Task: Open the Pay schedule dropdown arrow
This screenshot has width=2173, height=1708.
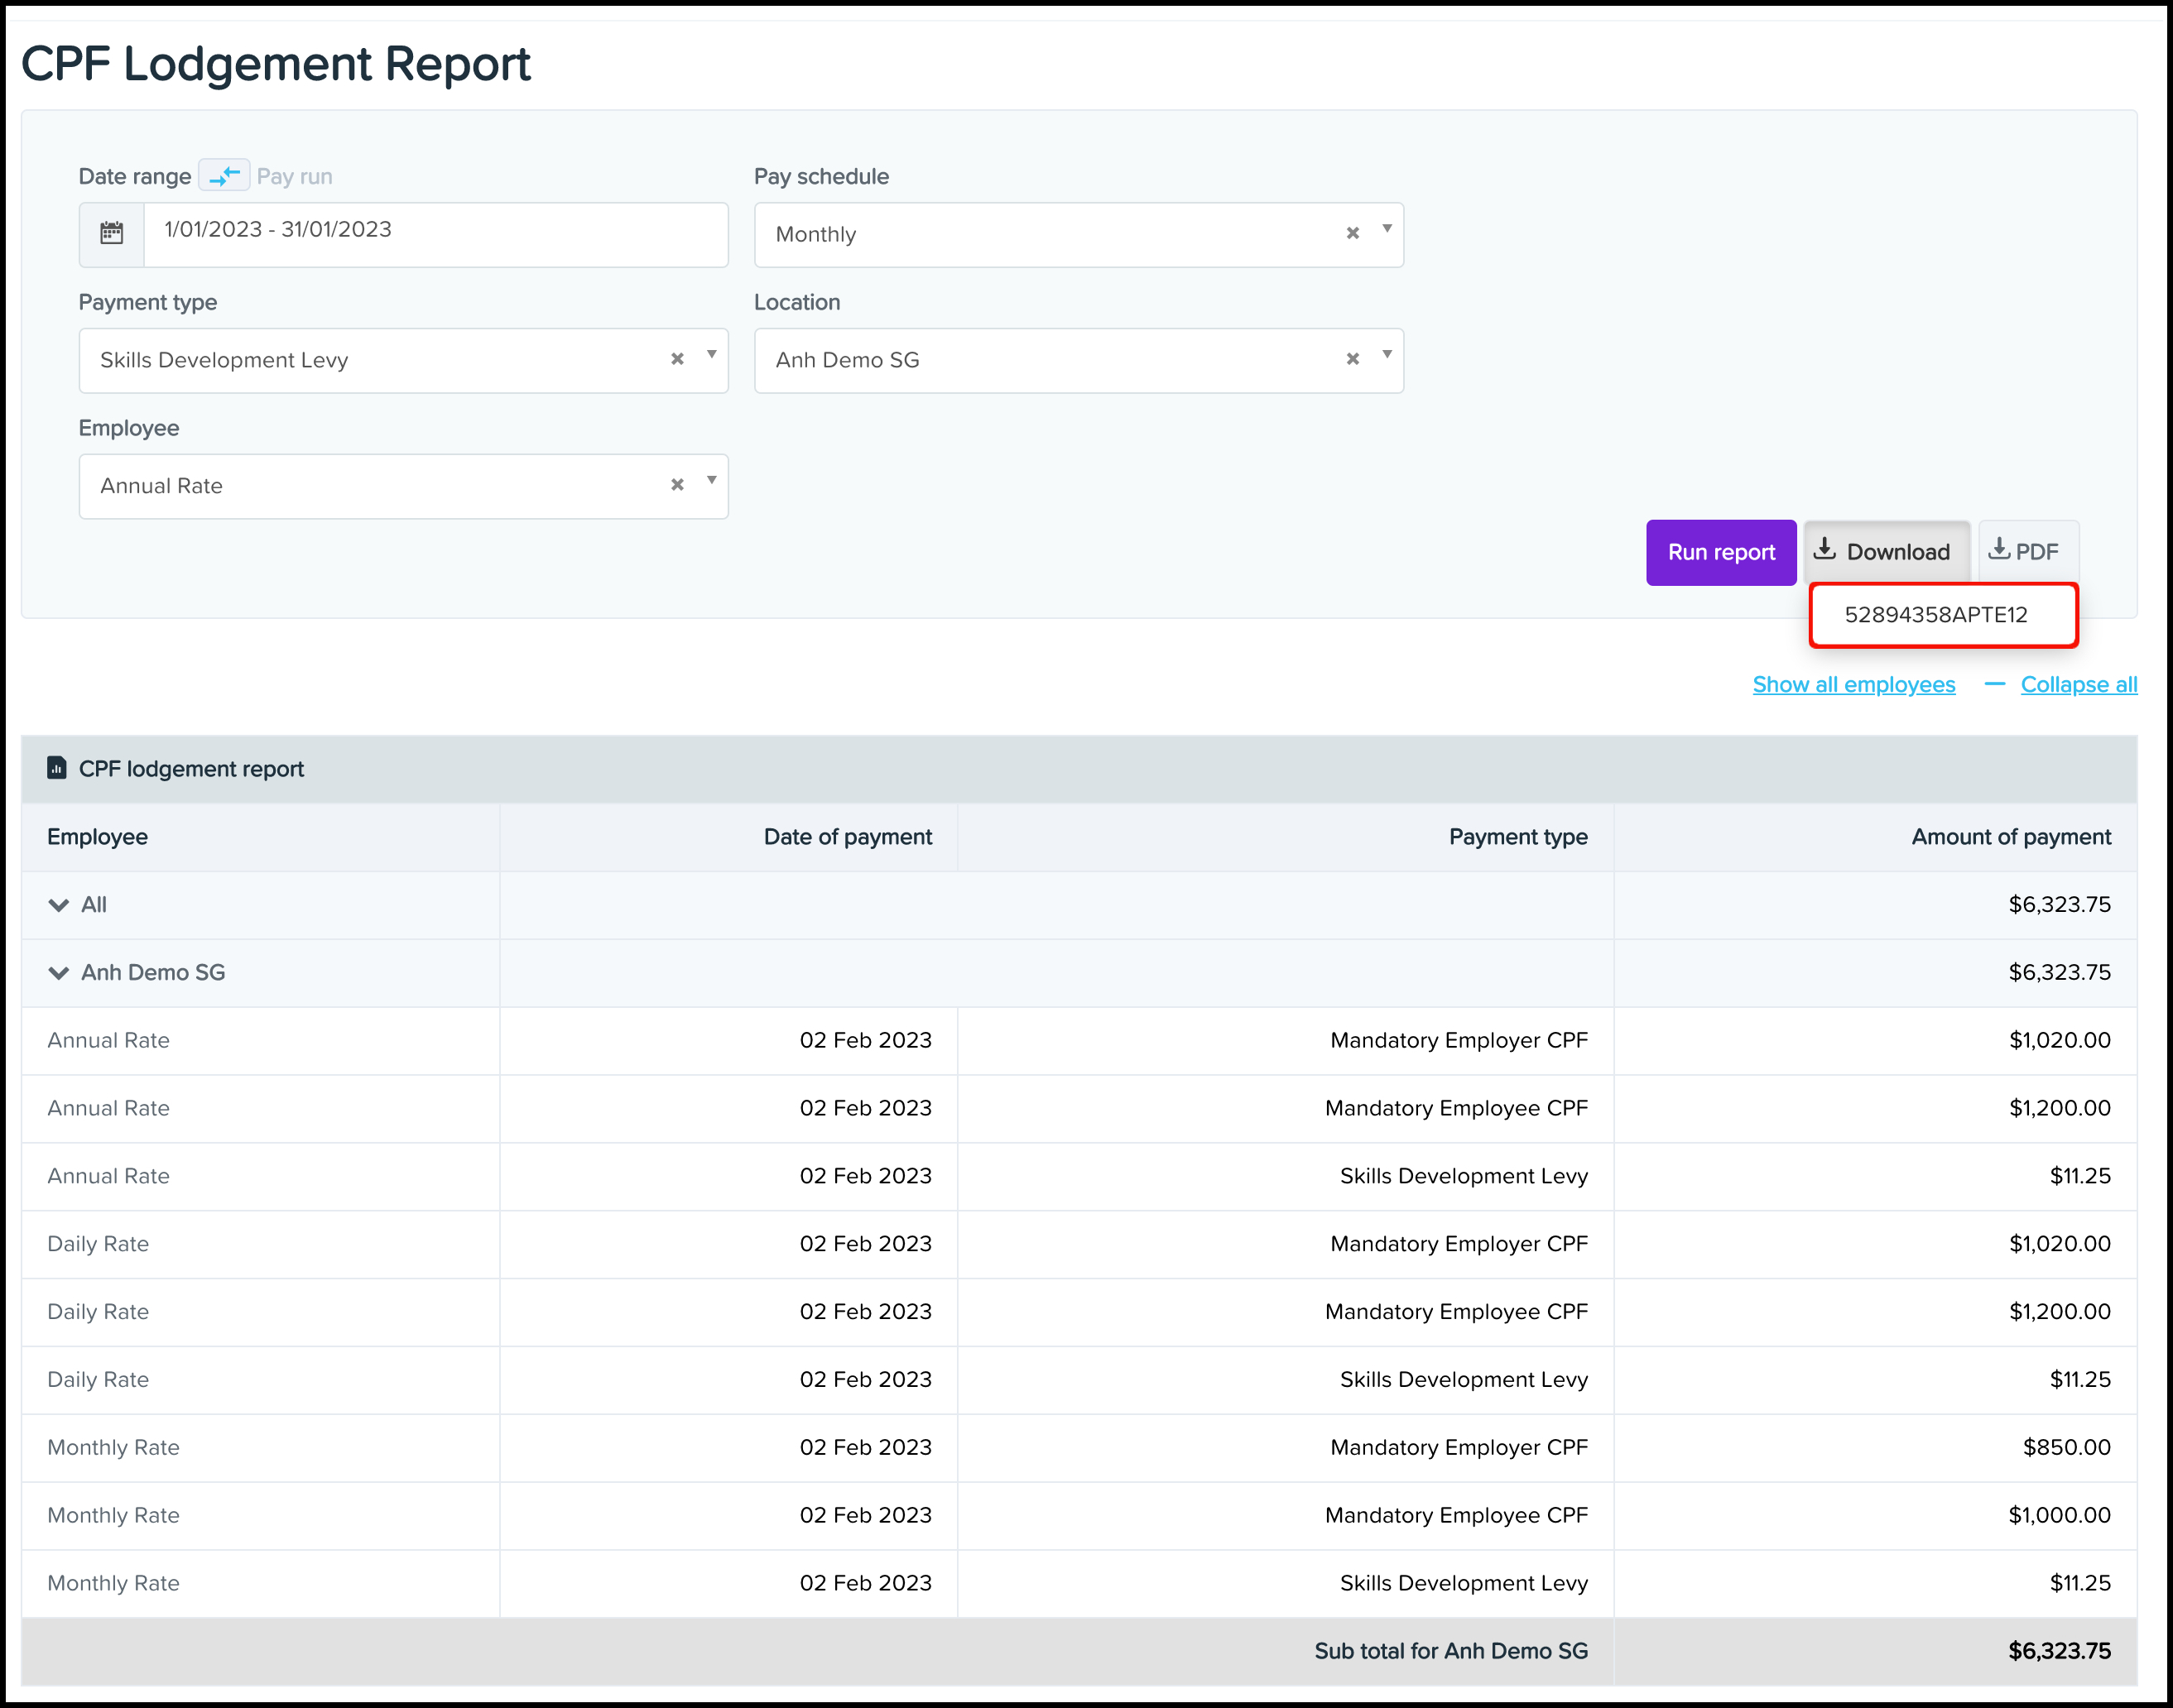Action: coord(1387,229)
